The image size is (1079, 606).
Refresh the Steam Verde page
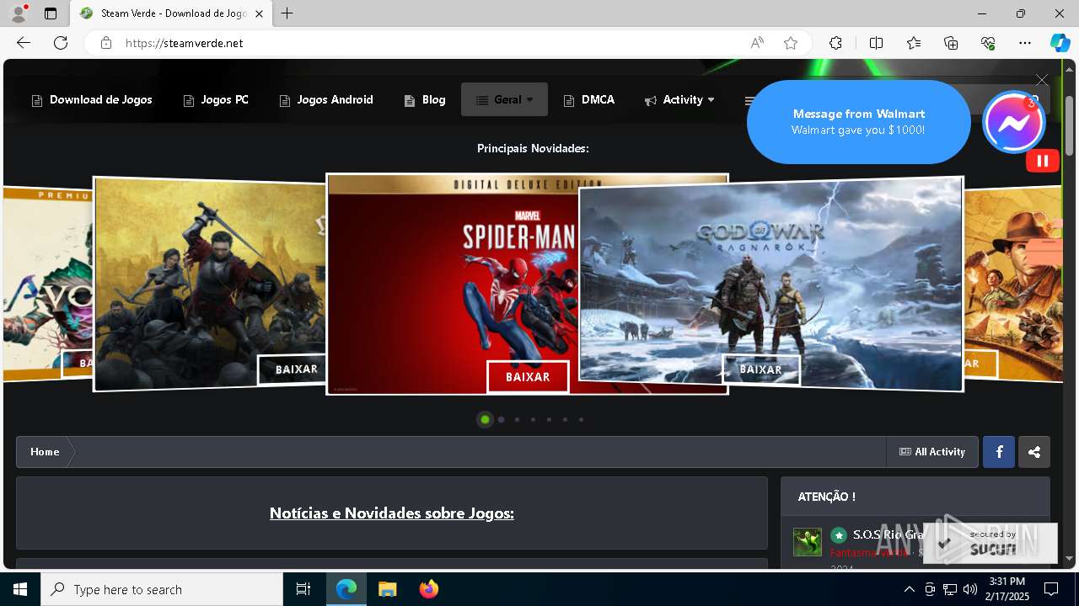tap(61, 43)
